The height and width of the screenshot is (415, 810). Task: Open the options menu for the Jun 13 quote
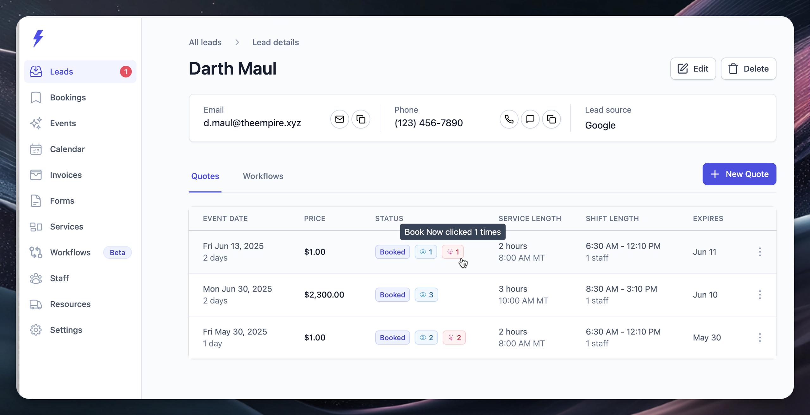(x=760, y=252)
